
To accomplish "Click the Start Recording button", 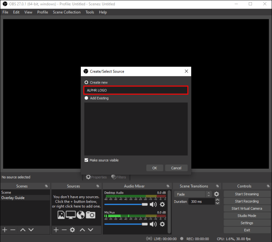I will point(247,201).
